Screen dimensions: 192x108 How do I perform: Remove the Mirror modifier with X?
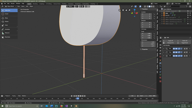coord(190,49)
